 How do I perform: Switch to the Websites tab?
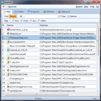point(49,12)
